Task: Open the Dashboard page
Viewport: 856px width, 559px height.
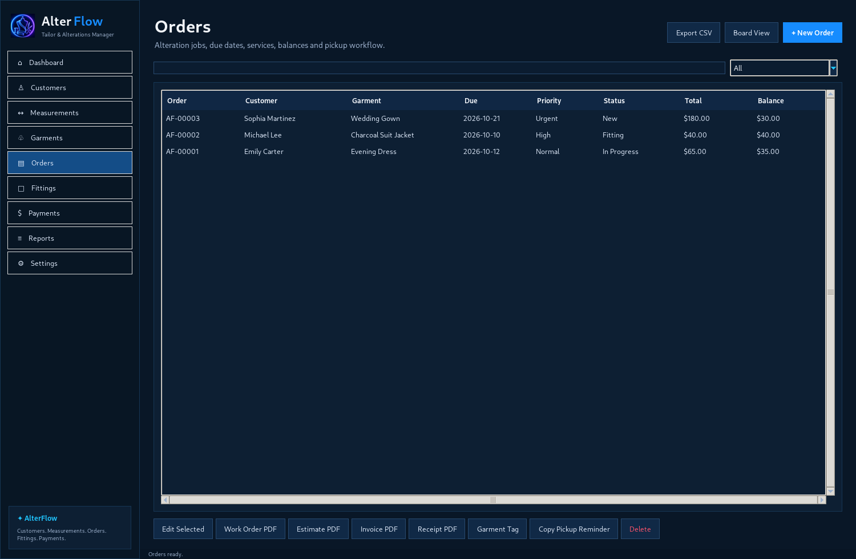Action: pyautogui.click(x=70, y=62)
